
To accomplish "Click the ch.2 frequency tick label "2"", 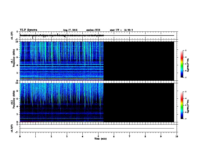I will (x=17, y=114).
